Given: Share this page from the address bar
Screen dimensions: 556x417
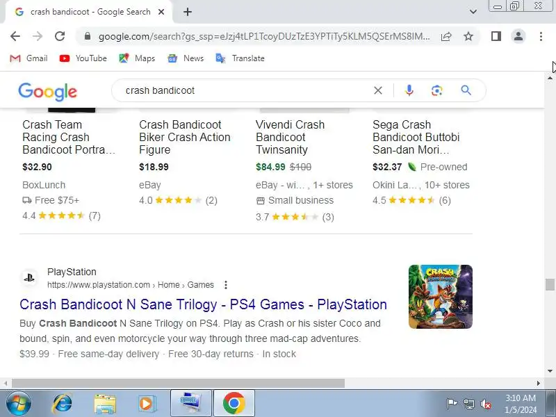Looking at the screenshot, I should (446, 36).
